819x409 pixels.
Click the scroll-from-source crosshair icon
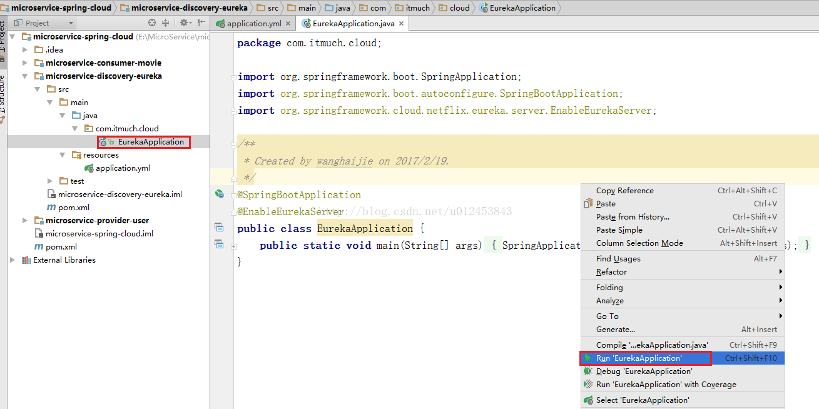coord(151,23)
